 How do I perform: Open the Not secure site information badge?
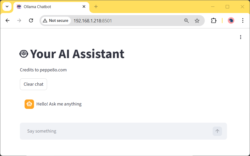click(55, 20)
